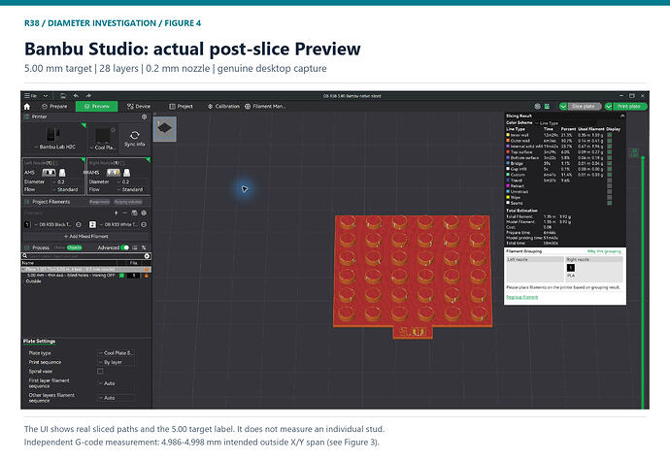
Task: Switch to the Preview tab
Action: pyautogui.click(x=96, y=107)
